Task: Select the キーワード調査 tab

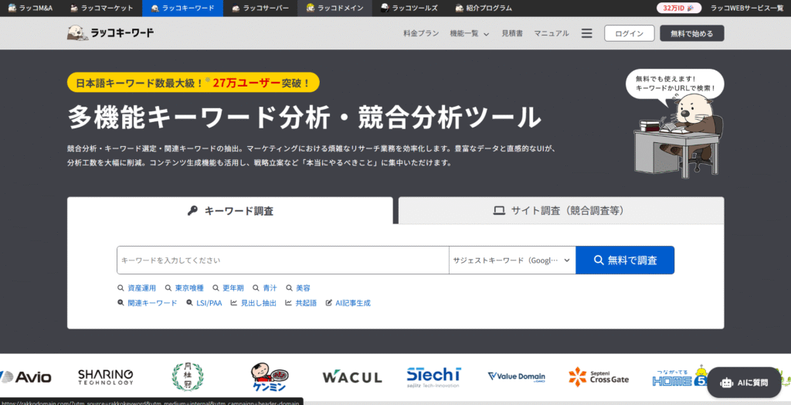Action: click(x=230, y=210)
